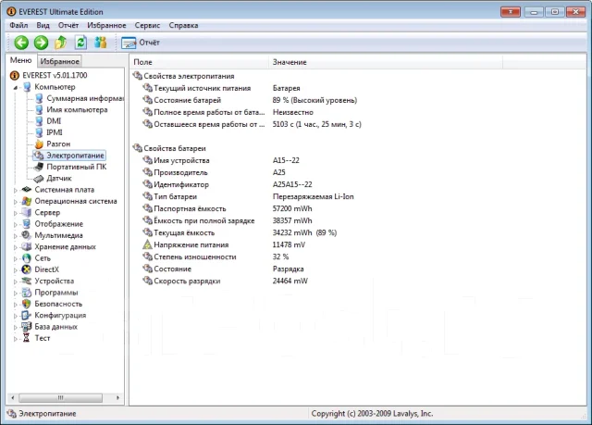Click the Сервер icon

coord(27,212)
